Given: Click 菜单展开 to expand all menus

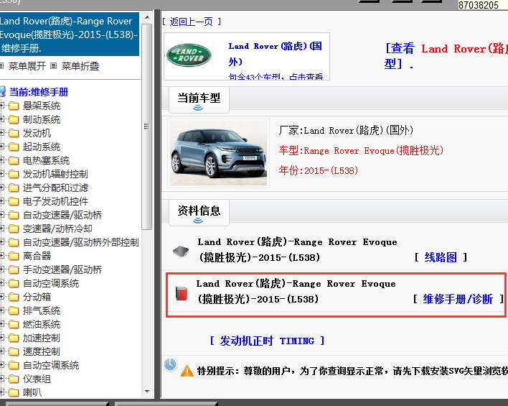Looking at the screenshot, I should [27, 66].
